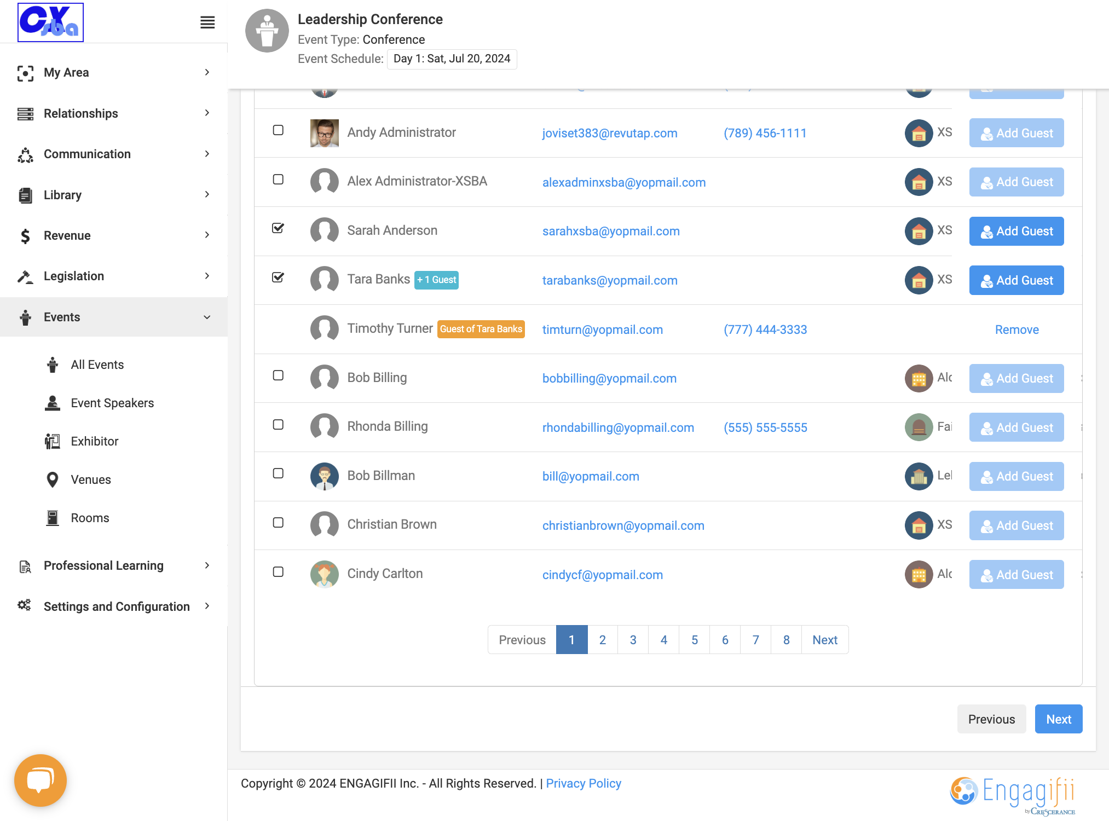Click the Rooms door icon

tap(53, 518)
